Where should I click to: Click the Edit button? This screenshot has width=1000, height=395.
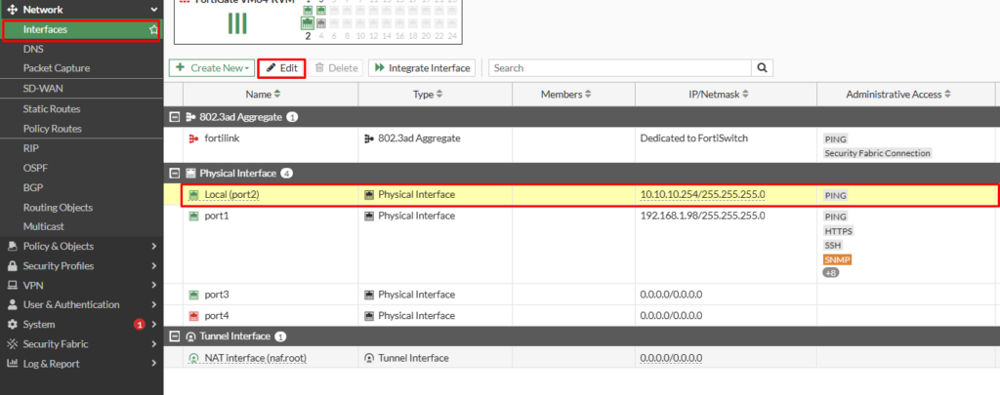click(282, 68)
